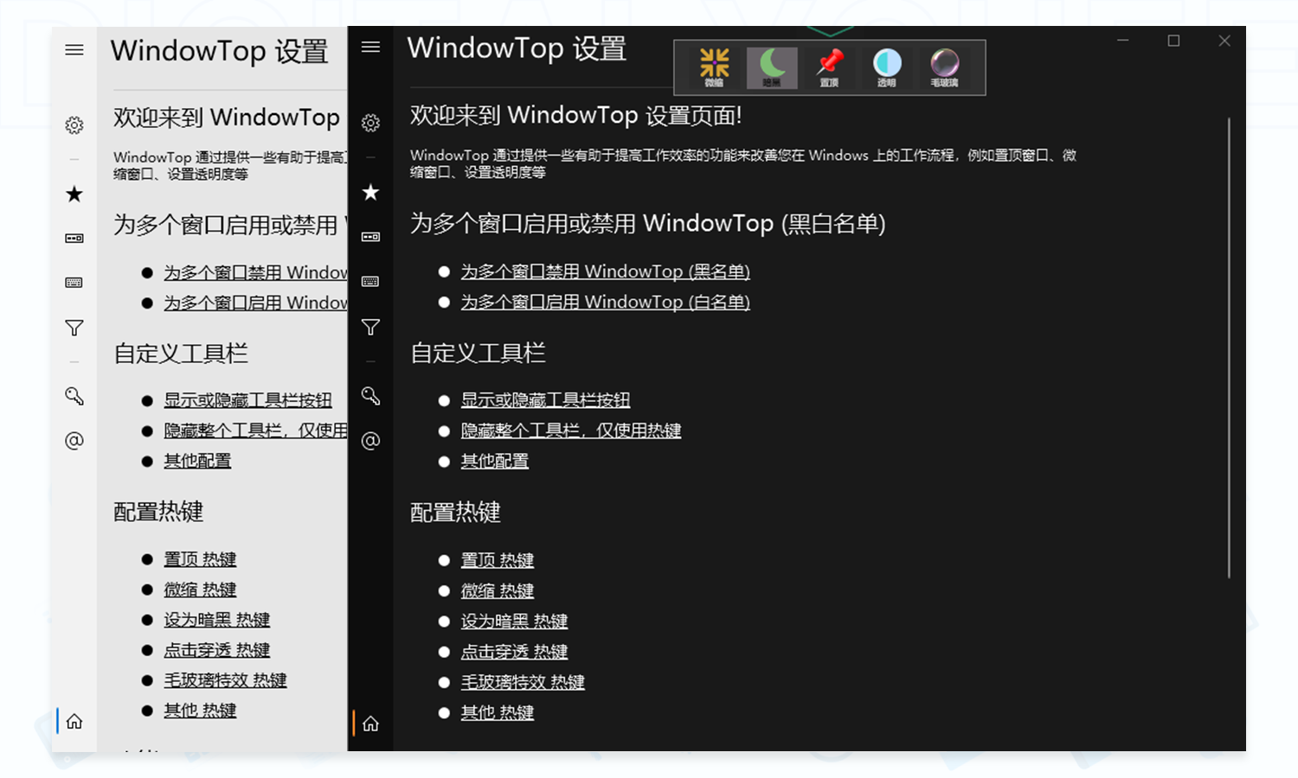Click keyboard icon in dark window sidebar
This screenshot has height=778, width=1298.
pos(370,281)
